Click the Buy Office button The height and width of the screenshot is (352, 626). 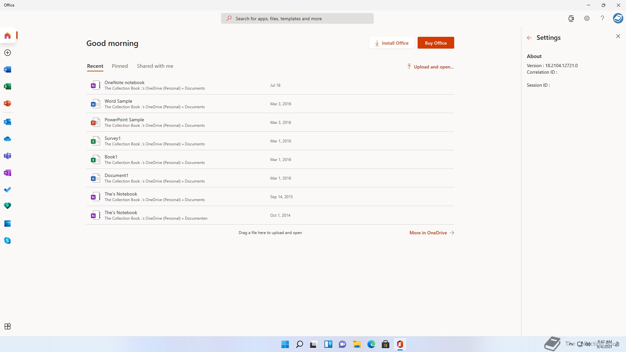pos(436,43)
